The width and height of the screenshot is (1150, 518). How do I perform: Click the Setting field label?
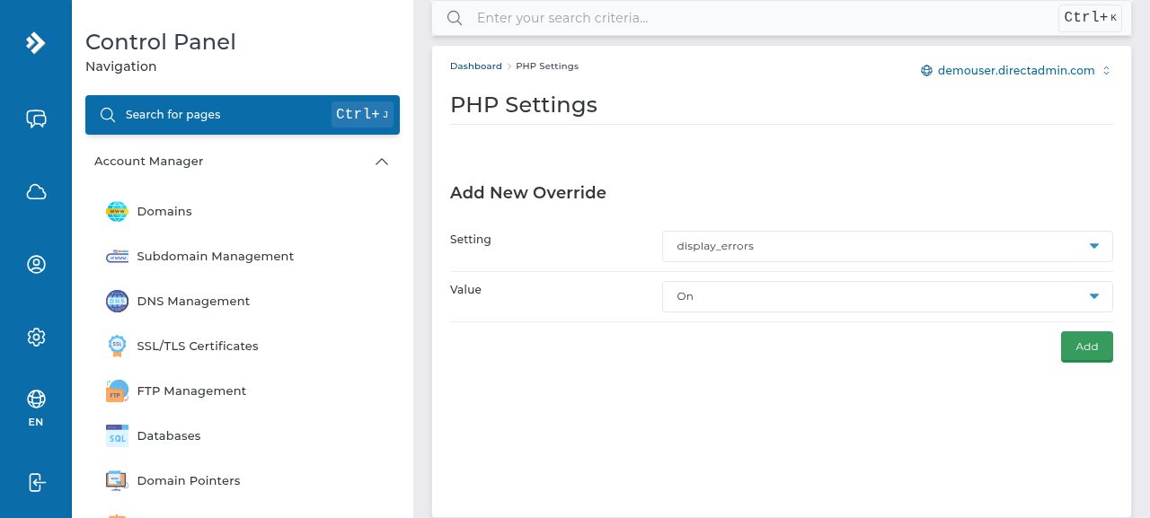(x=471, y=240)
